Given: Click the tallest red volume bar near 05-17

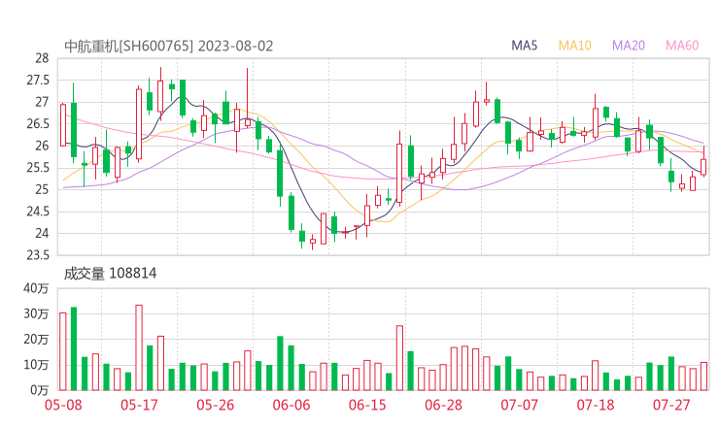Looking at the screenshot, I should (x=139, y=347).
